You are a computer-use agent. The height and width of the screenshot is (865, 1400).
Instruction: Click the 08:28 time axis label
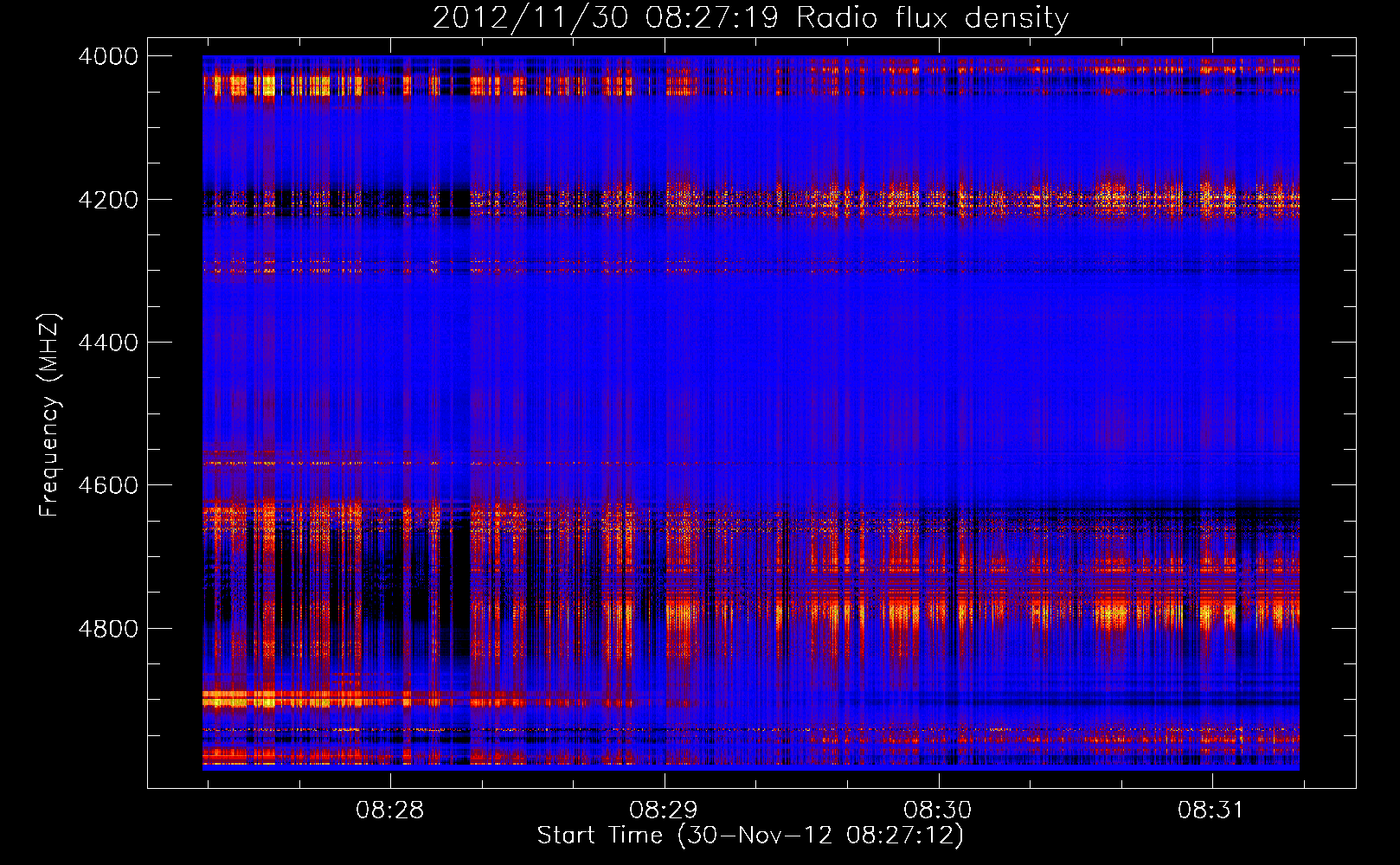pyautogui.click(x=389, y=811)
